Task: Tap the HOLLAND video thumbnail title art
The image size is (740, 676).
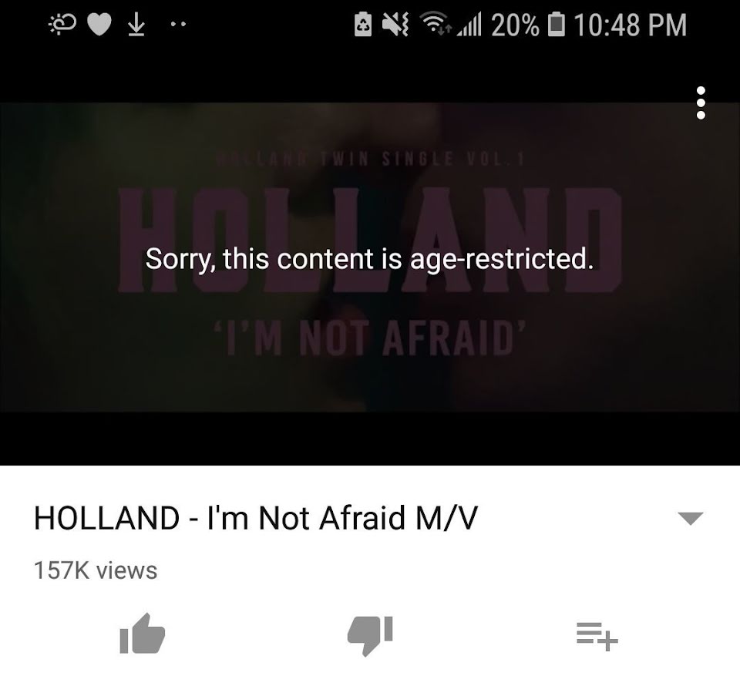Action: point(369,240)
